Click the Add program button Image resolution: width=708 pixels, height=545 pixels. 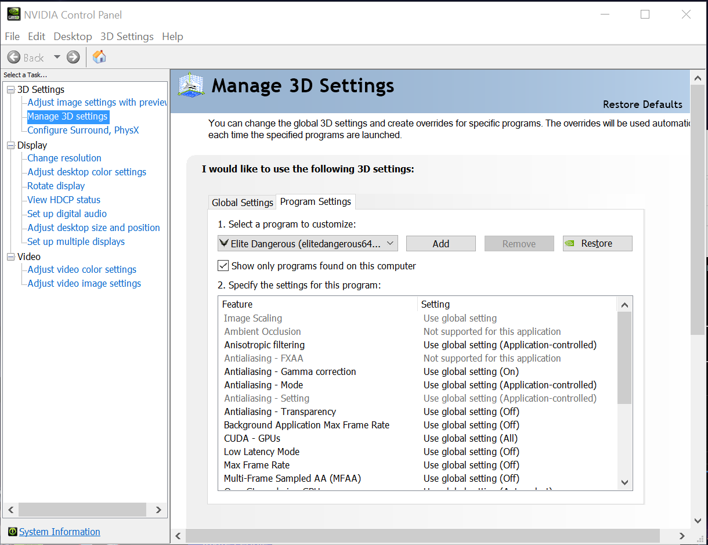pos(441,244)
